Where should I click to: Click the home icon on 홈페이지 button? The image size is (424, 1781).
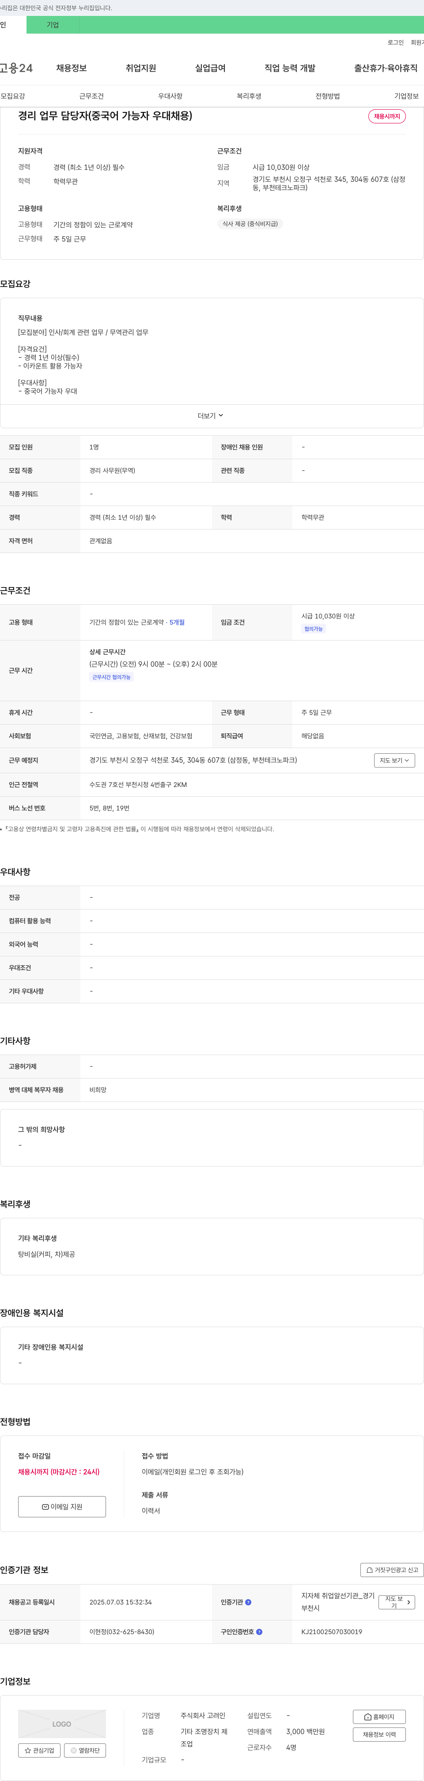click(x=367, y=1717)
